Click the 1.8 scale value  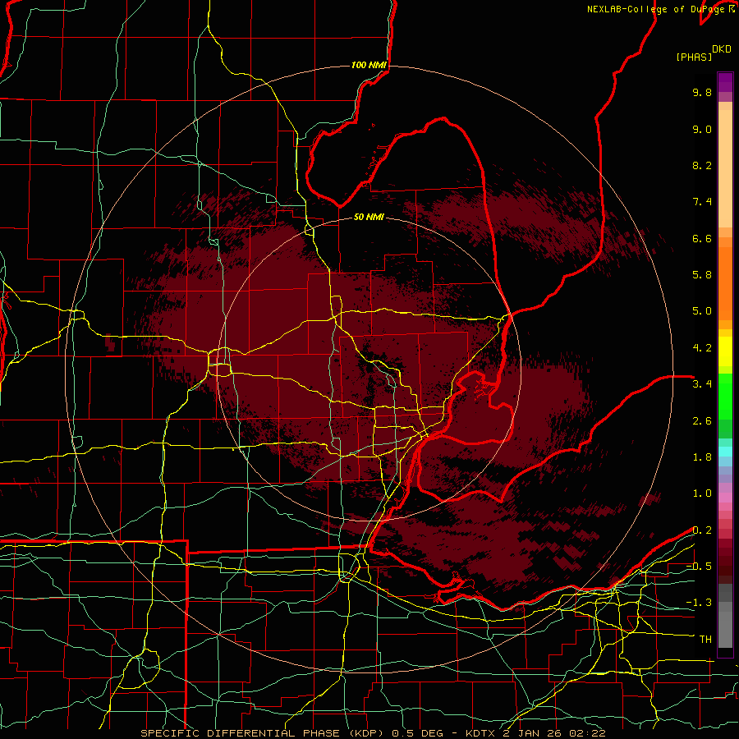pyautogui.click(x=702, y=457)
